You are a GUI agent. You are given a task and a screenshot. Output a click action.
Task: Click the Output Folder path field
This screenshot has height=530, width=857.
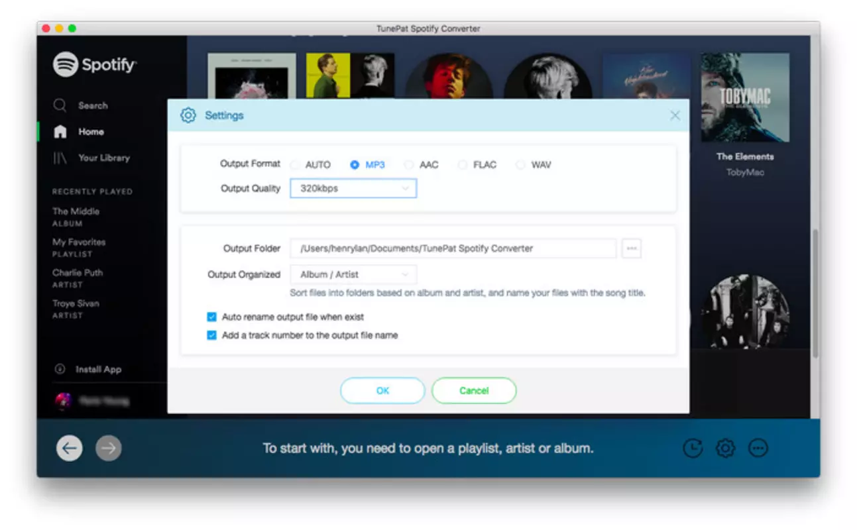tap(453, 248)
